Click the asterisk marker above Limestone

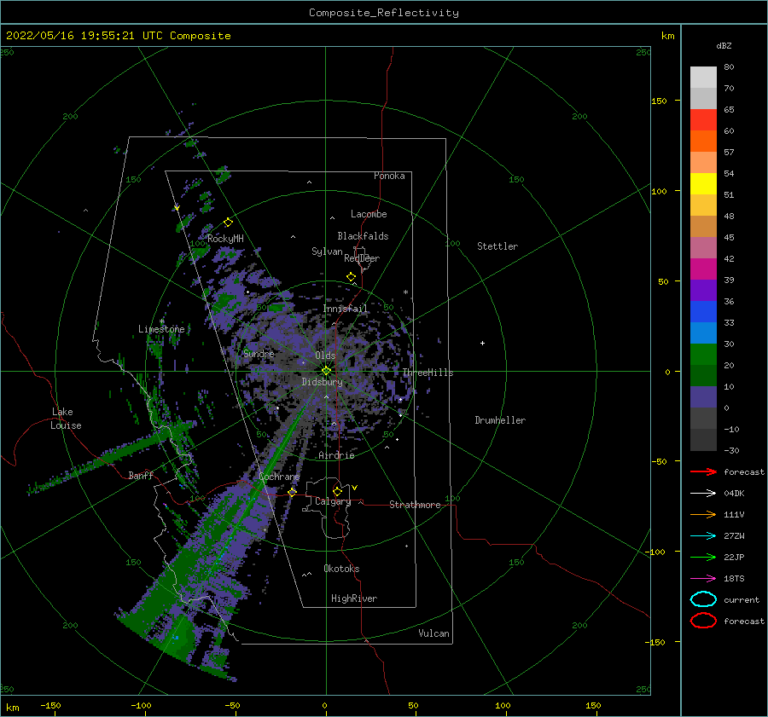tap(161, 321)
